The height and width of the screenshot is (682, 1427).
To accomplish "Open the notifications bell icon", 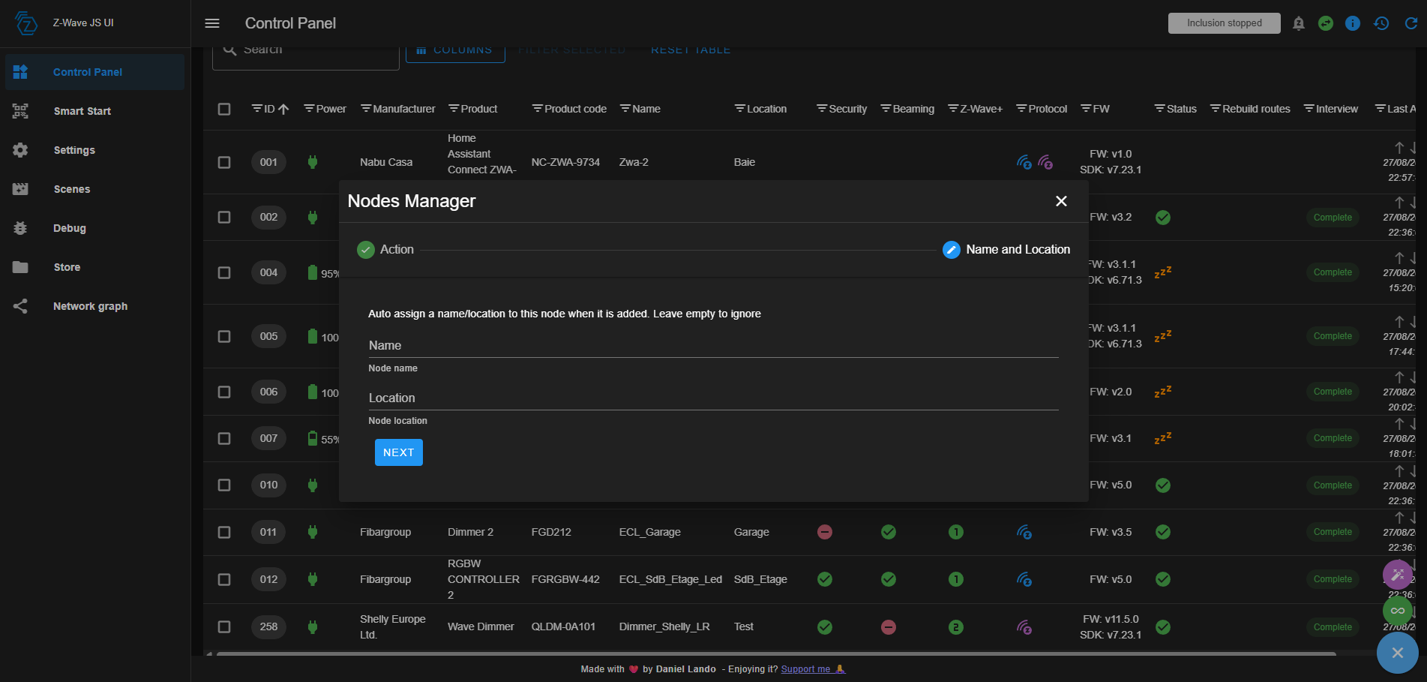I will (x=1299, y=23).
